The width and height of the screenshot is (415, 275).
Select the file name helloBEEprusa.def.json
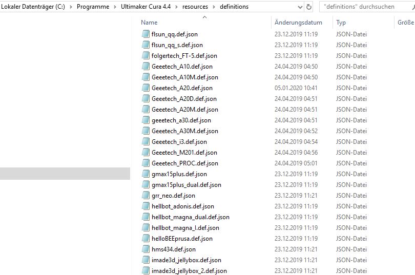point(182,239)
